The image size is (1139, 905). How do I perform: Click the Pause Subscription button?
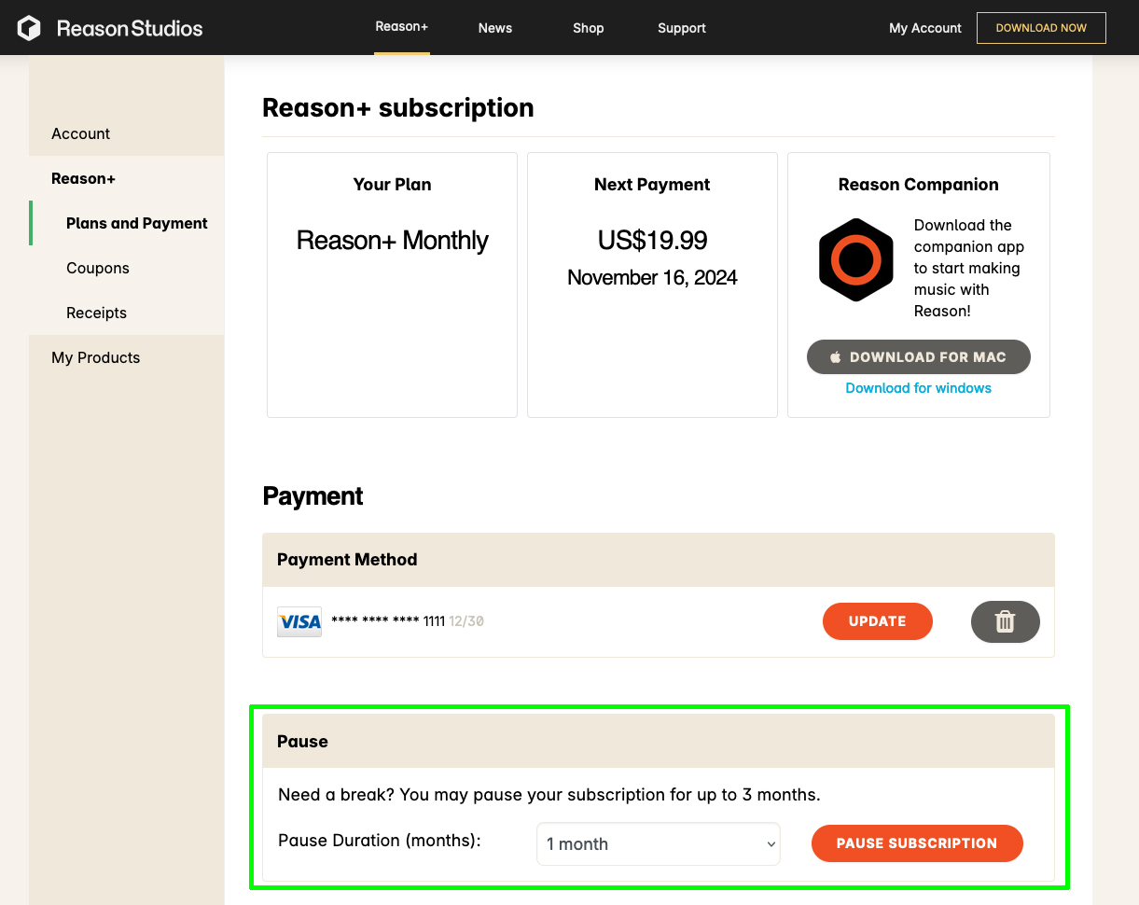[x=917, y=843]
